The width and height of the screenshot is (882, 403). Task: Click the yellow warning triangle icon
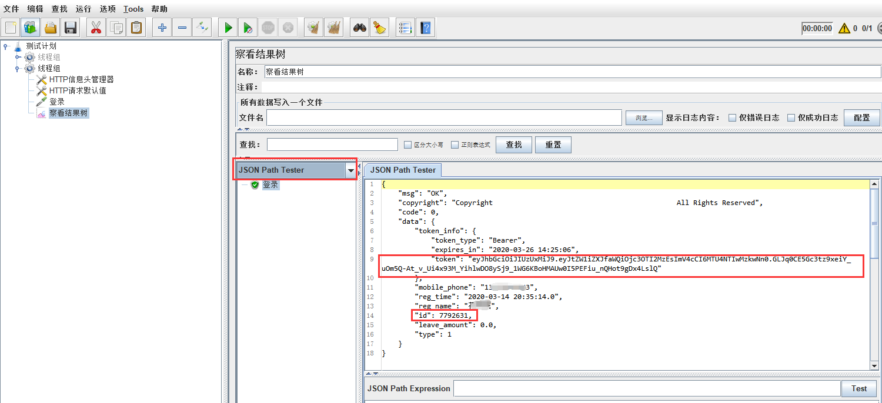pos(844,28)
